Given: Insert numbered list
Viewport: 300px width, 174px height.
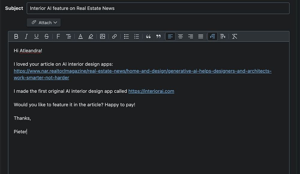Looking at the screenshot, I should [x=136, y=37].
